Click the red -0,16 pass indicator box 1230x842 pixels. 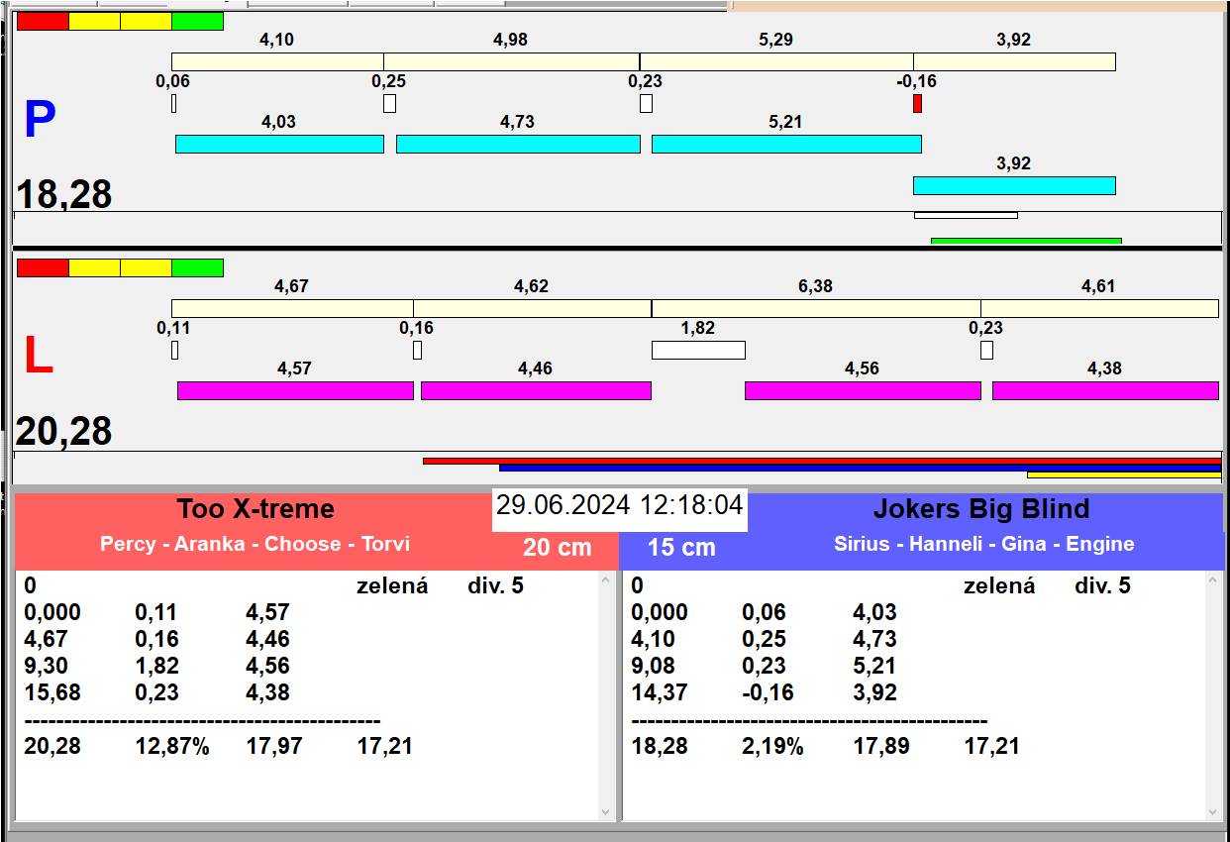[x=917, y=103]
